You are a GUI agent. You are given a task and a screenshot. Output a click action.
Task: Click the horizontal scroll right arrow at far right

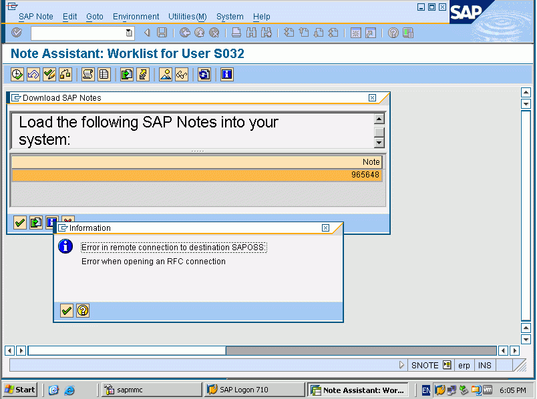(x=514, y=350)
